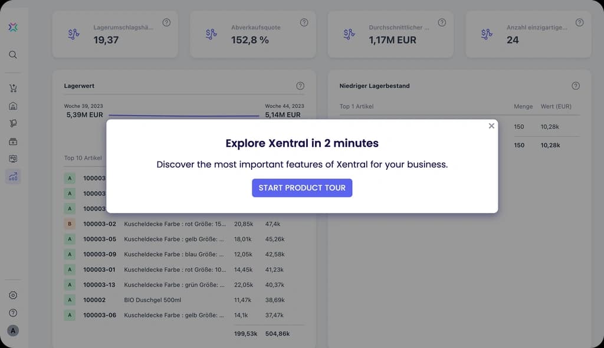The width and height of the screenshot is (604, 348).
Task: Select article number 100003-01
Action: pyautogui.click(x=99, y=270)
